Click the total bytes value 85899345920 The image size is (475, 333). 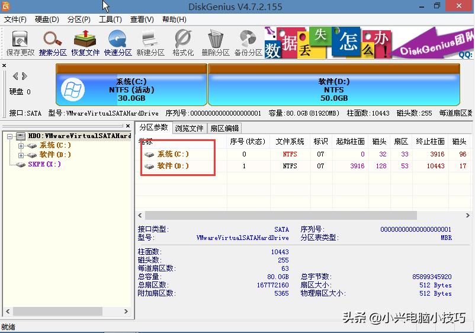432,277
